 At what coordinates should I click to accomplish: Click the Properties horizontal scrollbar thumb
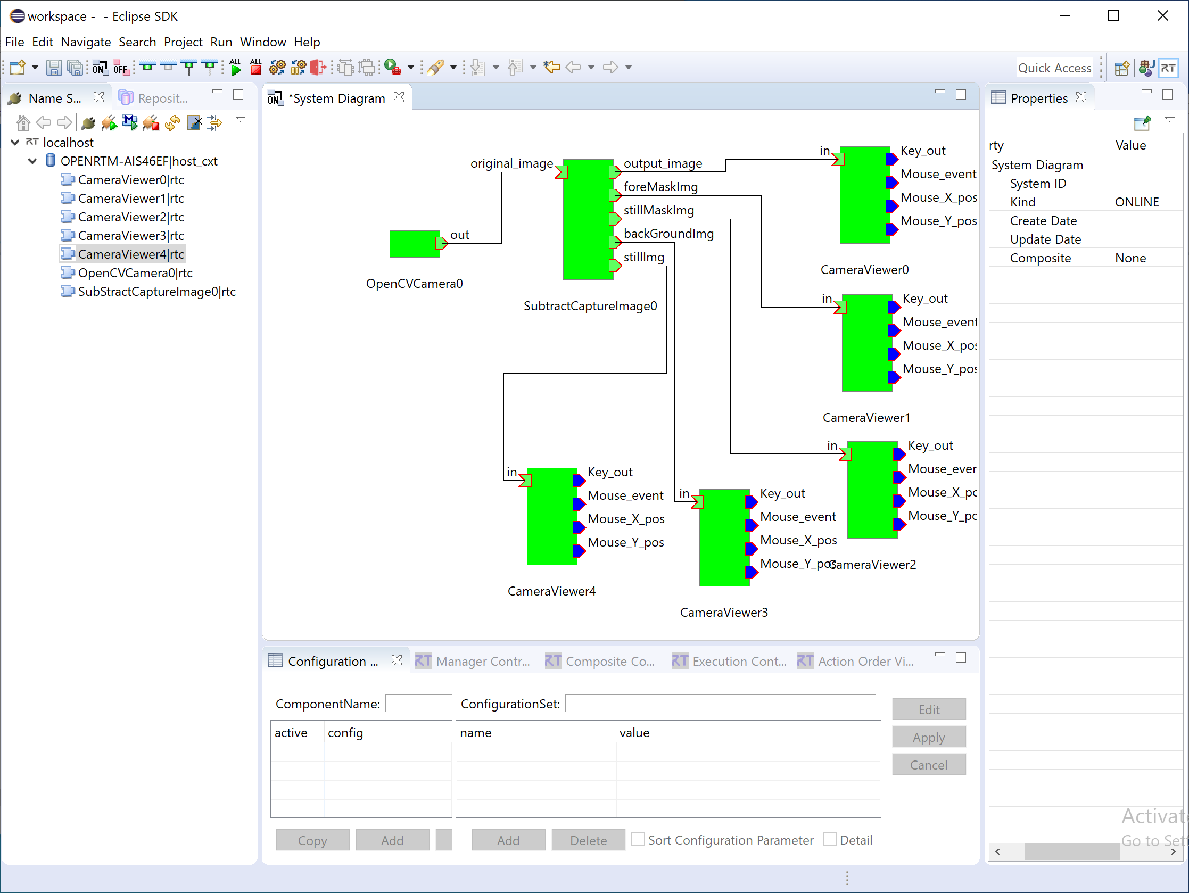tap(1072, 851)
